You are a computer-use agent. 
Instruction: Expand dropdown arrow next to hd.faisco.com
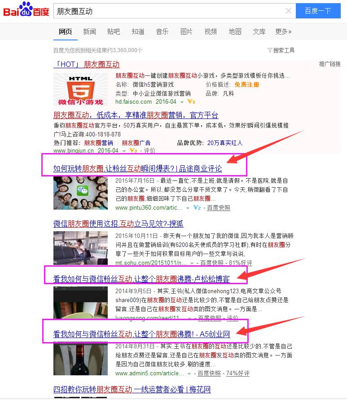182,102
